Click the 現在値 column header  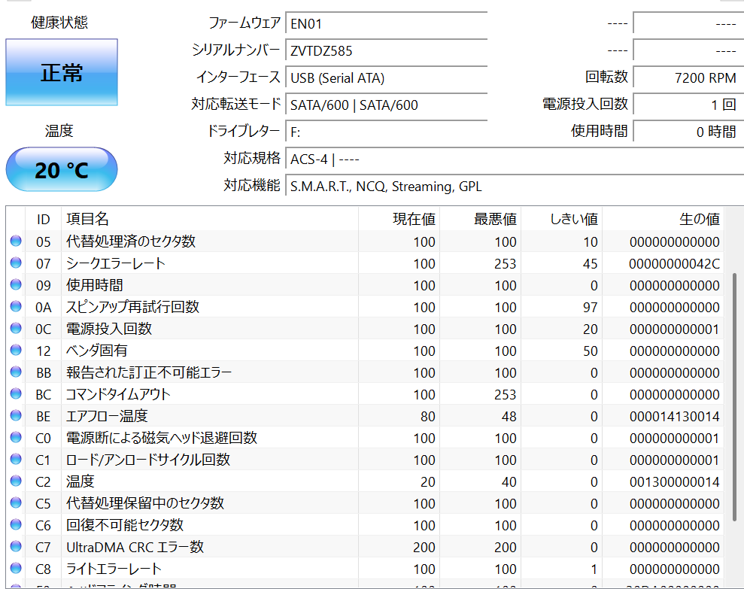coord(399,219)
